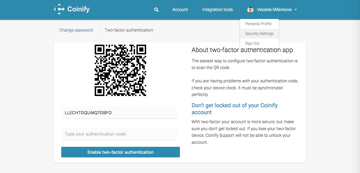Click the Coinify brand name text
Screen dimensions: 360x173
(x=78, y=9)
